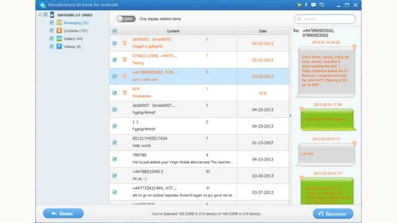The image size is (397, 223).
Task: Collapse the preview panel with divider arrow
Action: tap(291, 115)
